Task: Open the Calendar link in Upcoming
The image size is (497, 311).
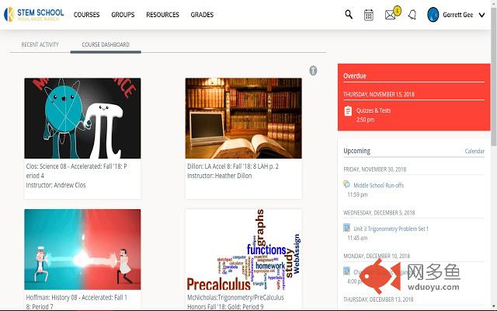Action: point(474,151)
